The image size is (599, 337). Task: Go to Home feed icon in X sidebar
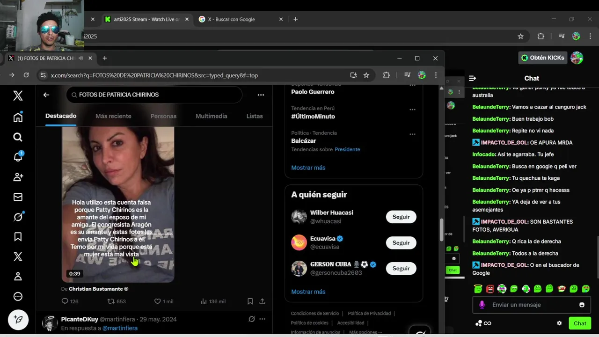coord(18,117)
